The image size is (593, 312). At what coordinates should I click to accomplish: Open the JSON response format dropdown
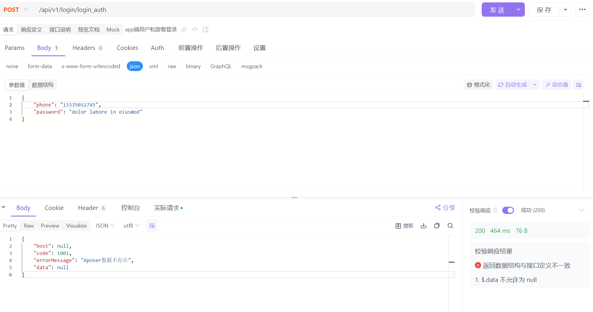(x=105, y=226)
